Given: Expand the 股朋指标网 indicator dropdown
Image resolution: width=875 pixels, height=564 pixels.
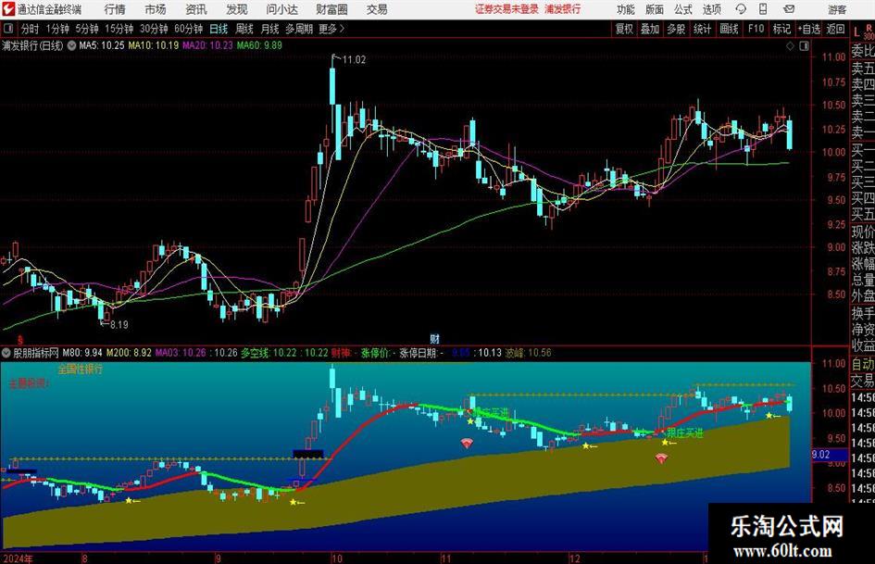Looking at the screenshot, I should pos(6,353).
